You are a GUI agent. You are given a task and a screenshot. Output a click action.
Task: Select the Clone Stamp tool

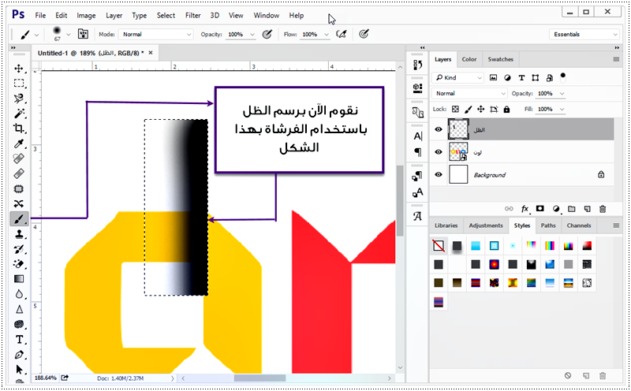[19, 234]
